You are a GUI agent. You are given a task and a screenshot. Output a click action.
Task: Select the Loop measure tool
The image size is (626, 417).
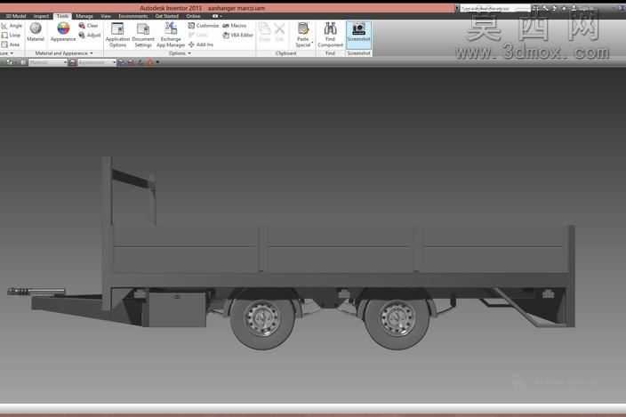(11, 35)
